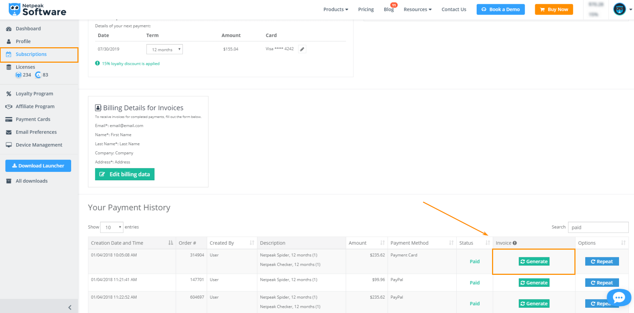Repeat the payment for order 314904
The image size is (634, 313).
coord(602,262)
